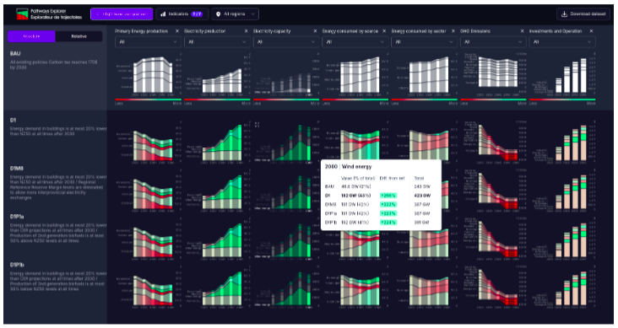Screen dimensions: 618x328
Task: Click the BAU Electricity capacity chart
Action: pyautogui.click(x=286, y=75)
